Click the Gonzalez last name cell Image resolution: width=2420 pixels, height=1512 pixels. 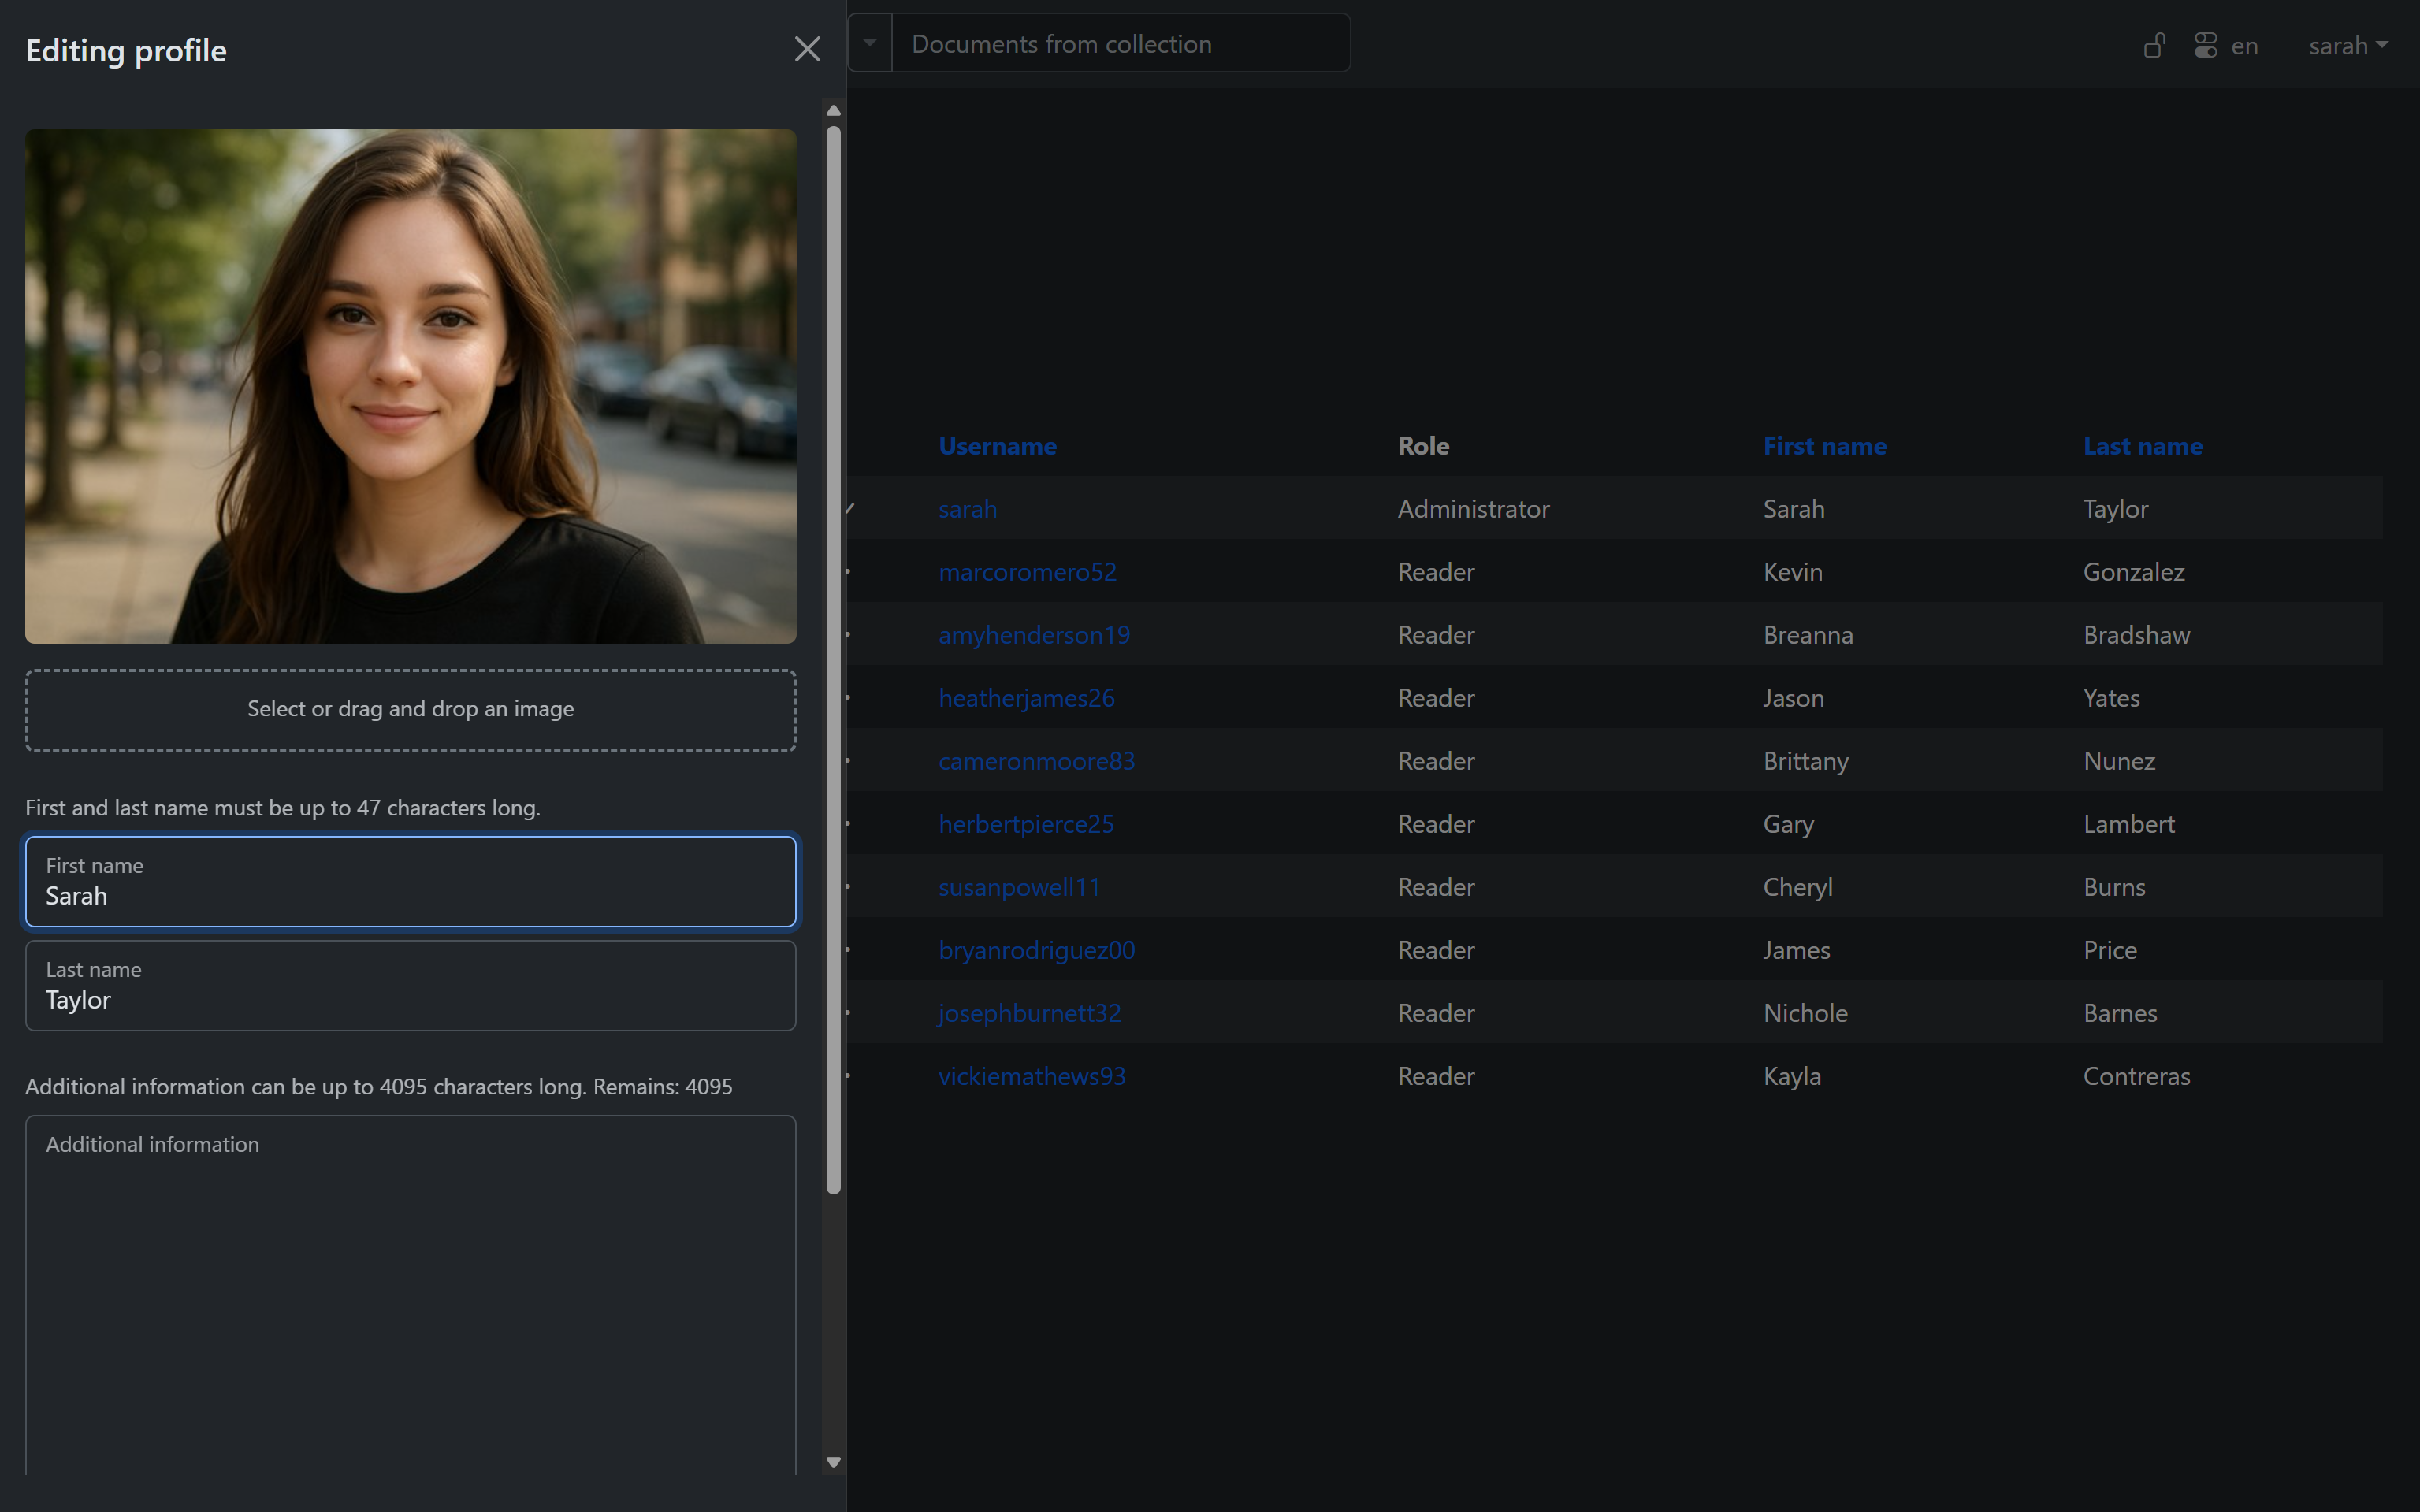click(2133, 572)
